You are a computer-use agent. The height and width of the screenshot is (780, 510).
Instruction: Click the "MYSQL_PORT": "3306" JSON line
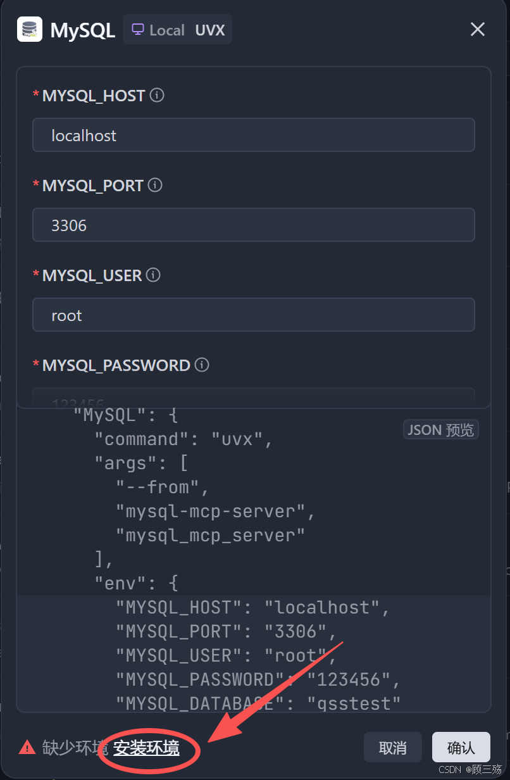[x=227, y=632]
